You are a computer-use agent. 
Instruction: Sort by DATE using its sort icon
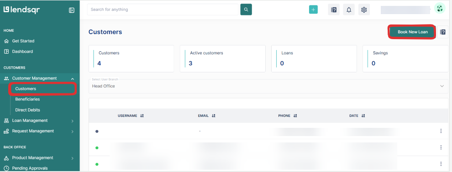click(x=363, y=116)
